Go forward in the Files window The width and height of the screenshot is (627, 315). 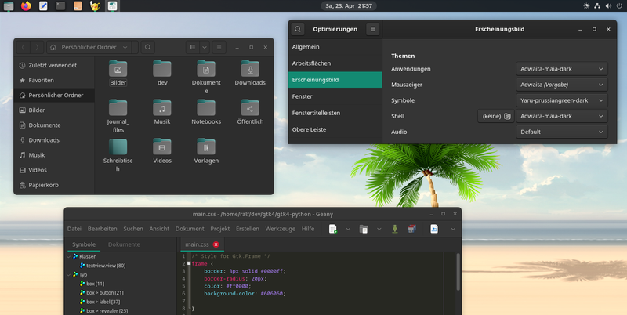37,47
